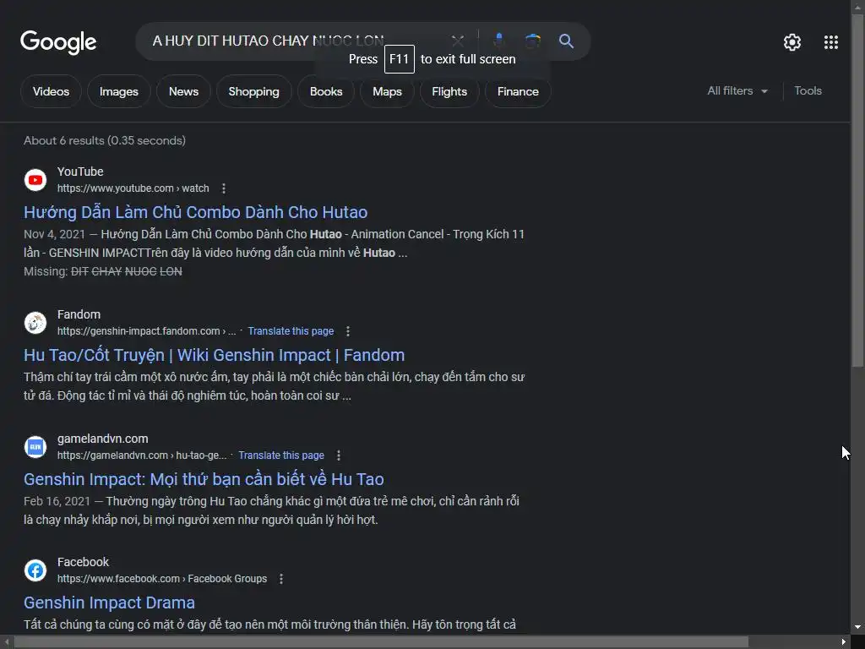
Task: Click the horizontal scrollbar thumb
Action: click(x=381, y=642)
